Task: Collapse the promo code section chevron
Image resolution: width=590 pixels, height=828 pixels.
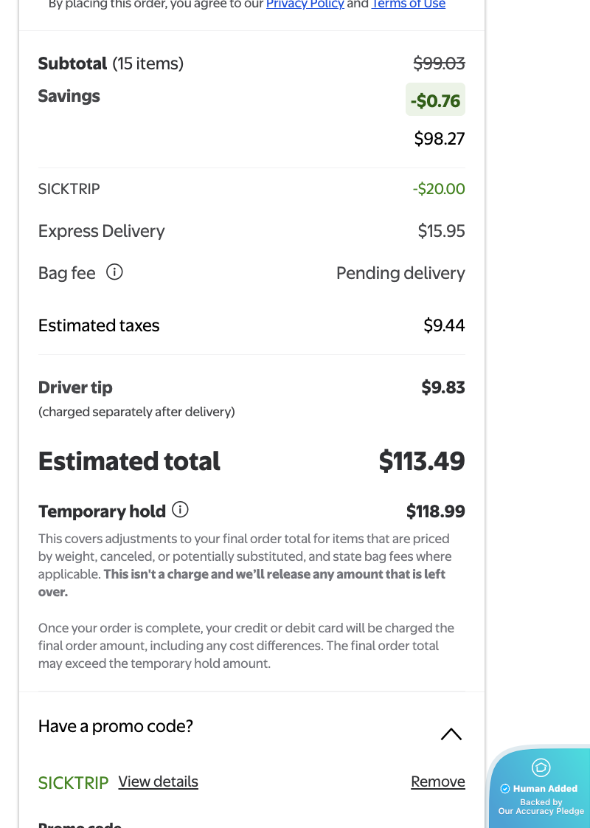Action: tap(451, 734)
